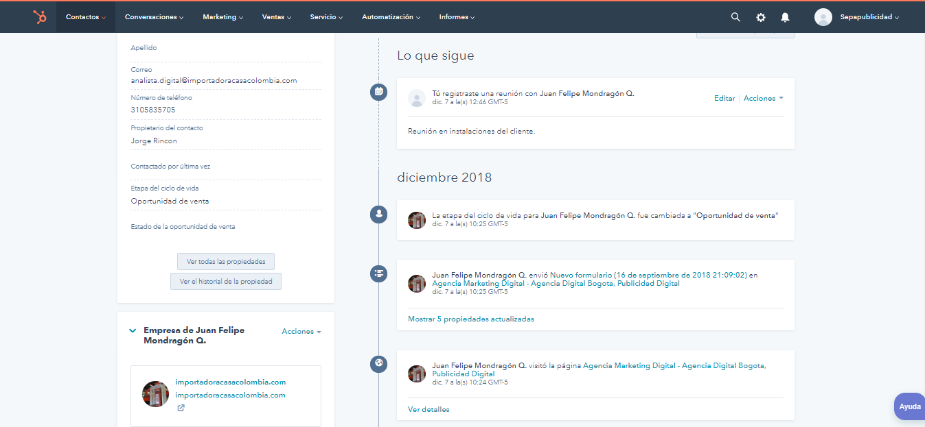
Task: Expand Mostrar 5 propiedades actualizadas
Action: [x=470, y=319]
